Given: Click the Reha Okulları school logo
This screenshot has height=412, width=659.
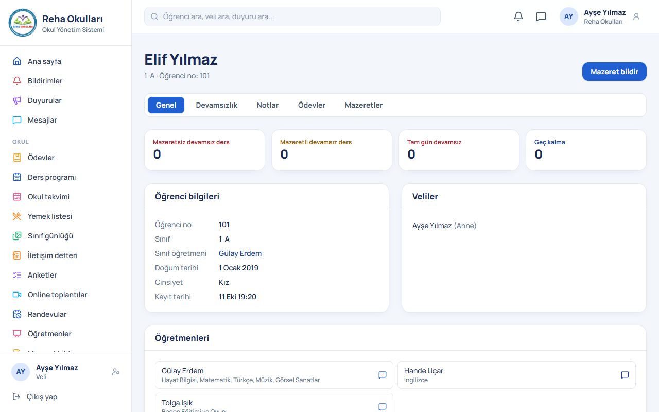Looking at the screenshot, I should coord(23,23).
